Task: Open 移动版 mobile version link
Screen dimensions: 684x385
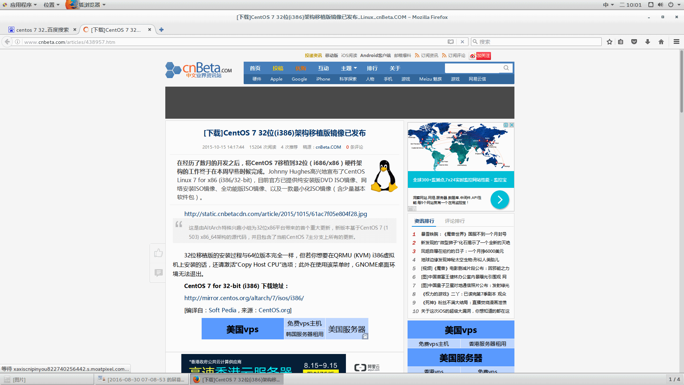Action: (x=331, y=56)
